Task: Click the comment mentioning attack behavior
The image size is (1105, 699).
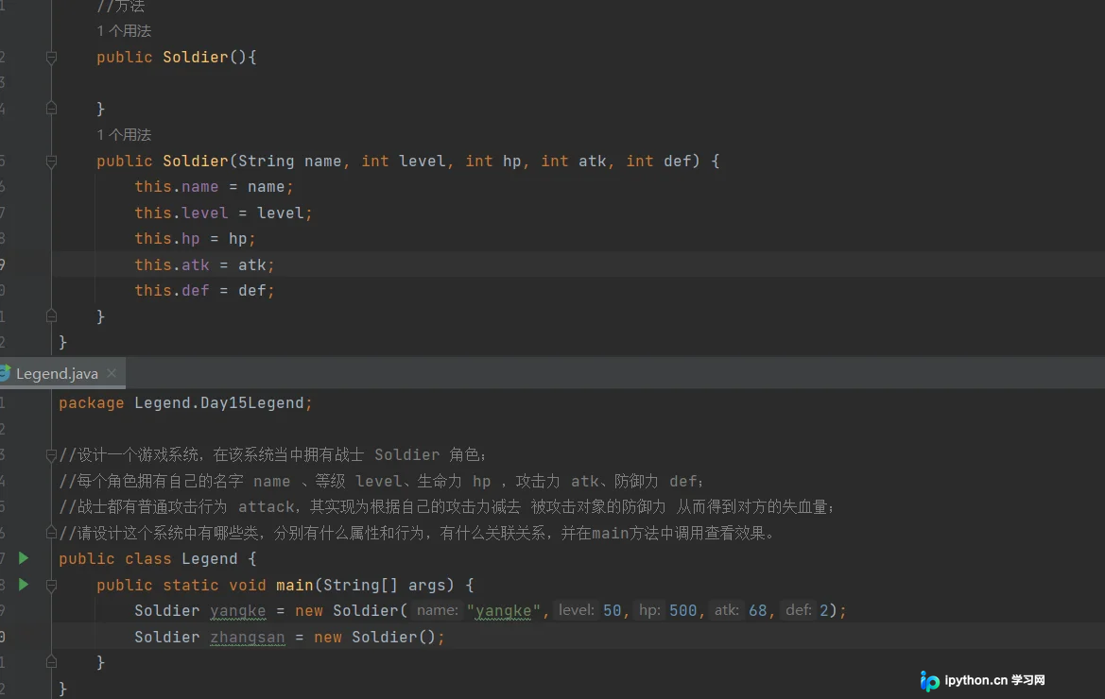Action: [447, 507]
